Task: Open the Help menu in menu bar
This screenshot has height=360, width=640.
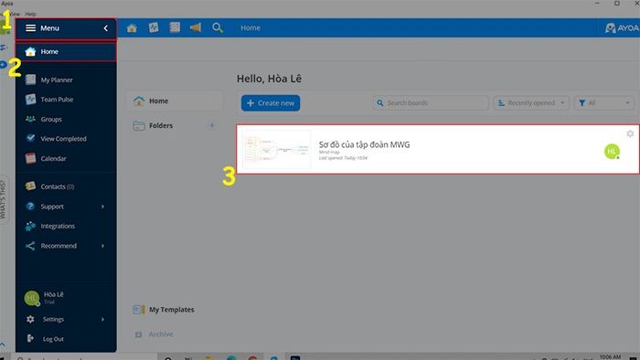Action: pyautogui.click(x=30, y=14)
